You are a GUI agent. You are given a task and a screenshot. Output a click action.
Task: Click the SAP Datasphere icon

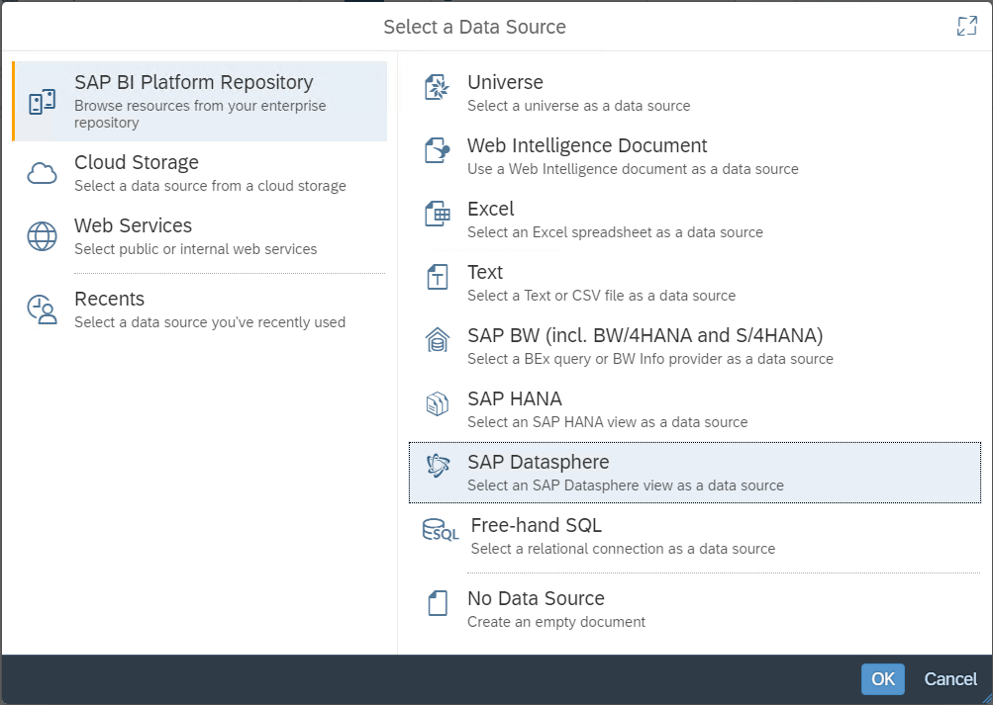pyautogui.click(x=437, y=466)
